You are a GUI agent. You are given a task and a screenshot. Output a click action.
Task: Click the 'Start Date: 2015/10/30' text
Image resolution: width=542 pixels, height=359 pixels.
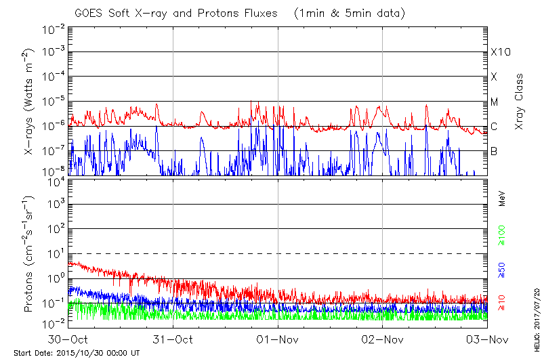(x=58, y=353)
